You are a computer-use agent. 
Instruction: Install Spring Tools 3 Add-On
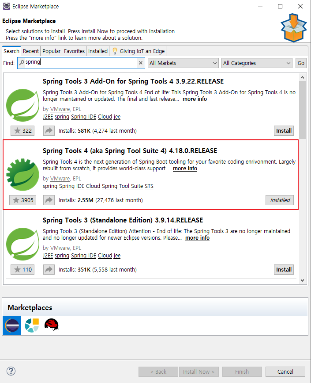click(x=284, y=130)
